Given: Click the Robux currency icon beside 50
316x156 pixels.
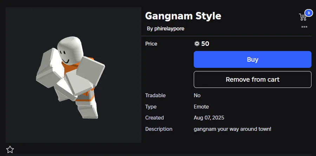Looking at the screenshot, I should point(197,44).
